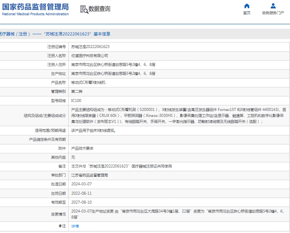Click the 数据查询 search document icon
Viewport: 290px width, 233px height.
point(84,9)
